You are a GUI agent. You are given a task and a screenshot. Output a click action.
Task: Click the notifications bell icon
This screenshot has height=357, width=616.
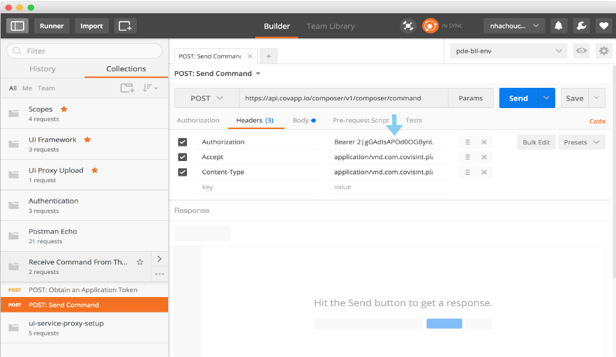point(559,26)
